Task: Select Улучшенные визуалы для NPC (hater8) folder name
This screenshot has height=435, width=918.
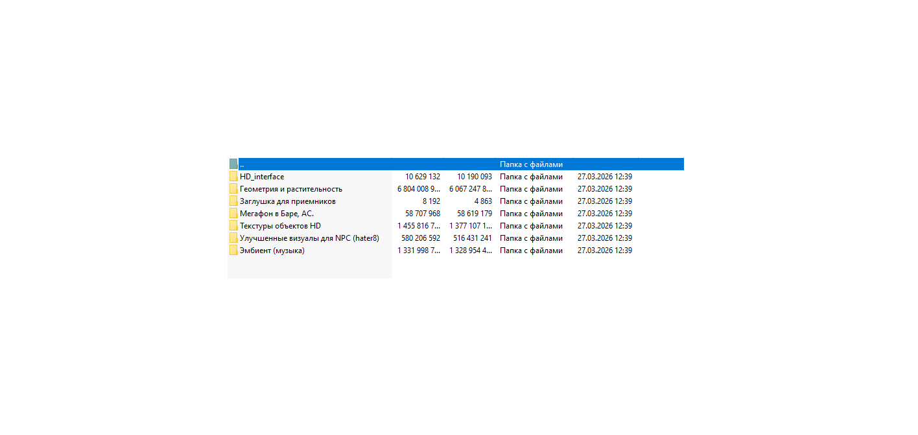Action: [309, 238]
